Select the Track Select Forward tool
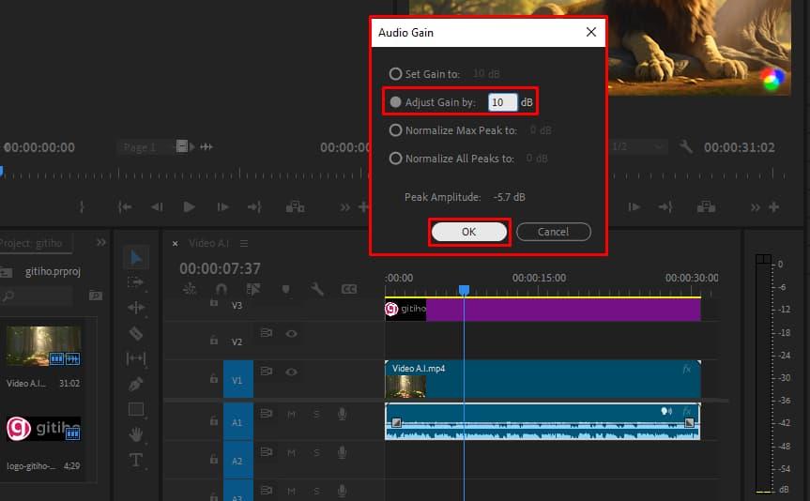Image resolution: width=810 pixels, height=501 pixels. point(136,282)
